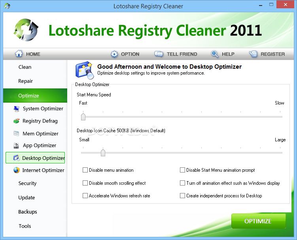The image size is (297, 240).
Task: Click the HOME toolbar label
Action: click(x=33, y=54)
